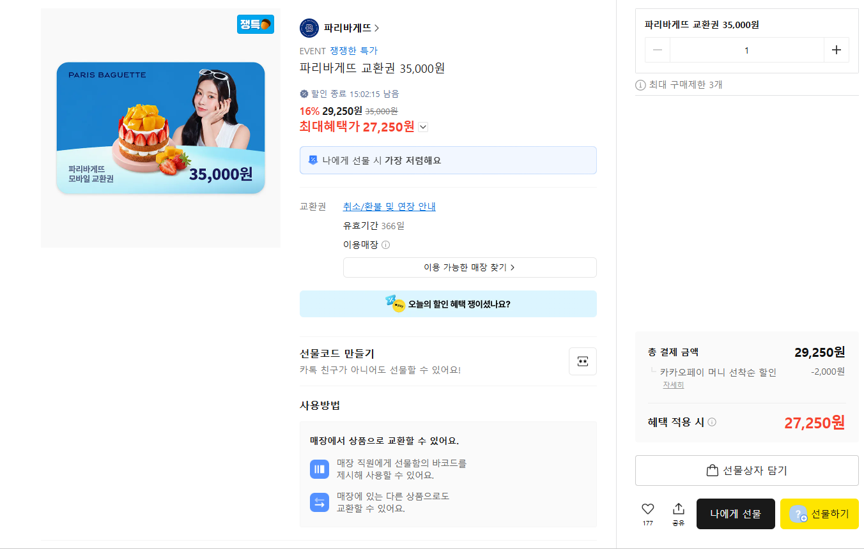864x549 pixels.
Task: Open the 쟁쟁한 특가 event link
Action: click(x=353, y=51)
